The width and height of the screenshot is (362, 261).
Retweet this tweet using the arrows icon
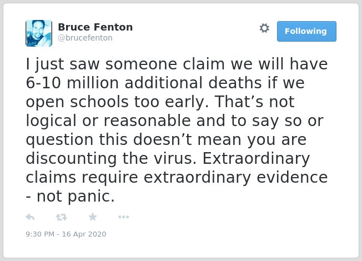(x=61, y=217)
